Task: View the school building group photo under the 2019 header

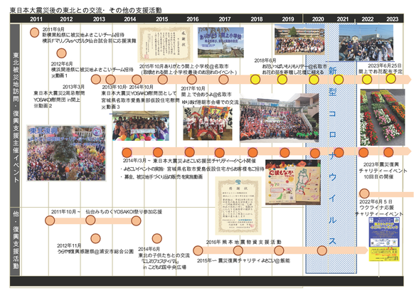Action: click(299, 39)
